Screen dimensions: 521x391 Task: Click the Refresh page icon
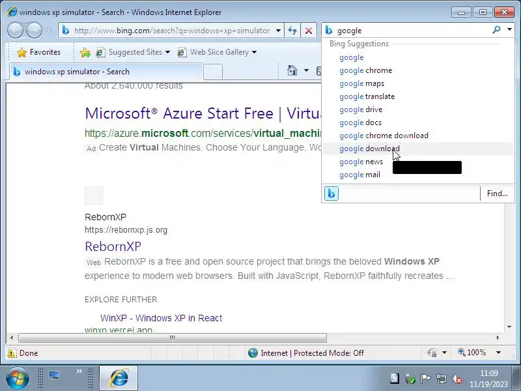pyautogui.click(x=292, y=31)
